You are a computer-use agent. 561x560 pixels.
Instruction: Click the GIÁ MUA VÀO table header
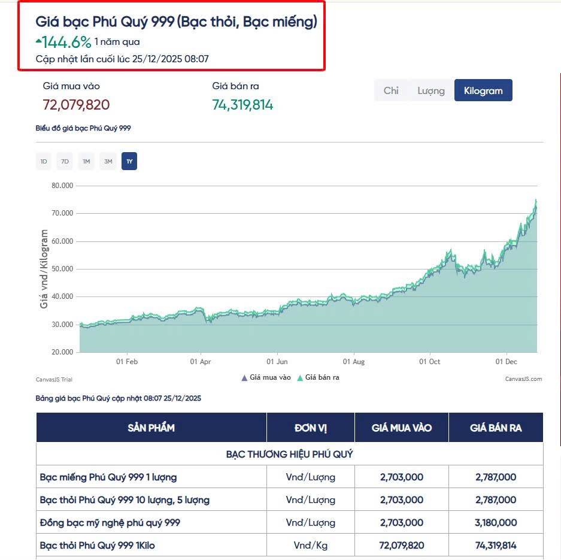[x=401, y=428]
